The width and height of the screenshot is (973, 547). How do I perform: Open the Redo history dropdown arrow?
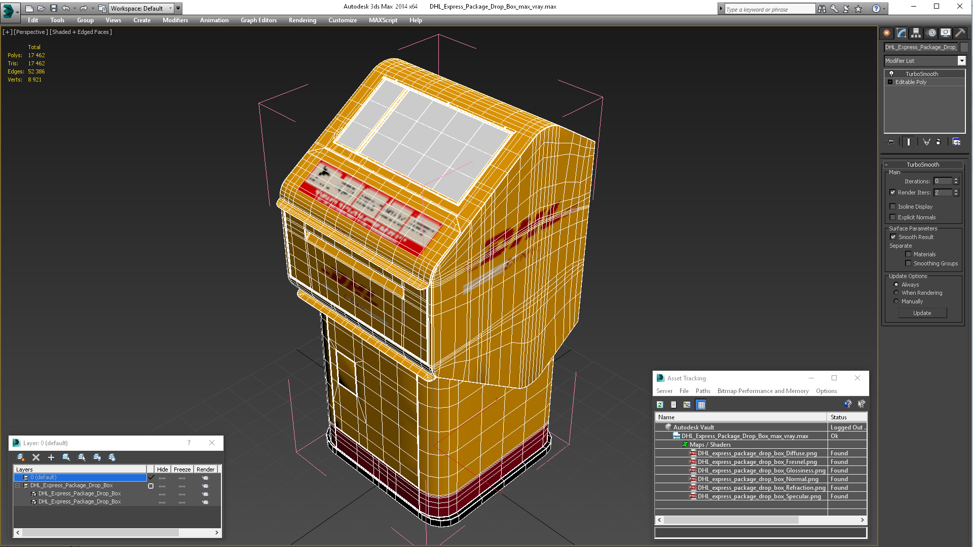pos(93,8)
